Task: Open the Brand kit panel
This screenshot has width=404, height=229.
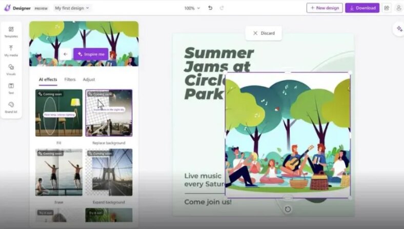Action: click(11, 107)
